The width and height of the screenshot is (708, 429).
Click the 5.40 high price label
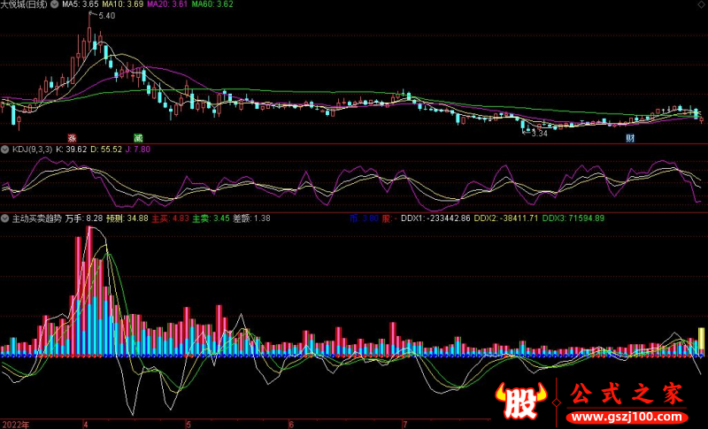(x=106, y=16)
